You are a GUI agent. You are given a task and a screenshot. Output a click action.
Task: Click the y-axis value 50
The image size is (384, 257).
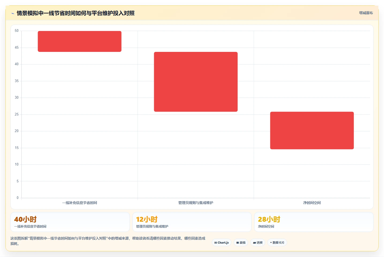tap(17, 31)
